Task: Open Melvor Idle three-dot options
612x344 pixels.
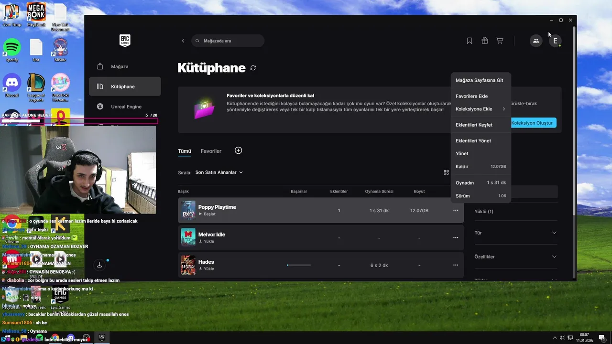Action: pos(456,237)
